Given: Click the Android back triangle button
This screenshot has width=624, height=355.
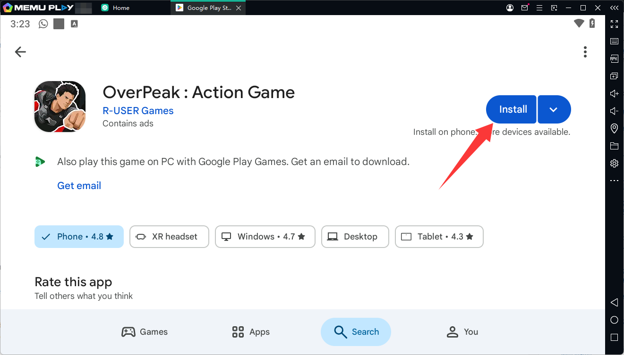Looking at the screenshot, I should [615, 302].
